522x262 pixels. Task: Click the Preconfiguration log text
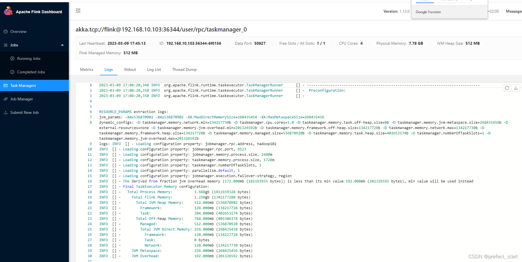[x=327, y=91]
